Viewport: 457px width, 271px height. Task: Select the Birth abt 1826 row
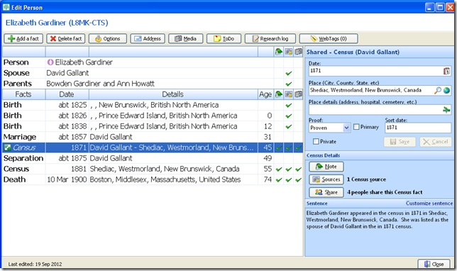click(153, 116)
